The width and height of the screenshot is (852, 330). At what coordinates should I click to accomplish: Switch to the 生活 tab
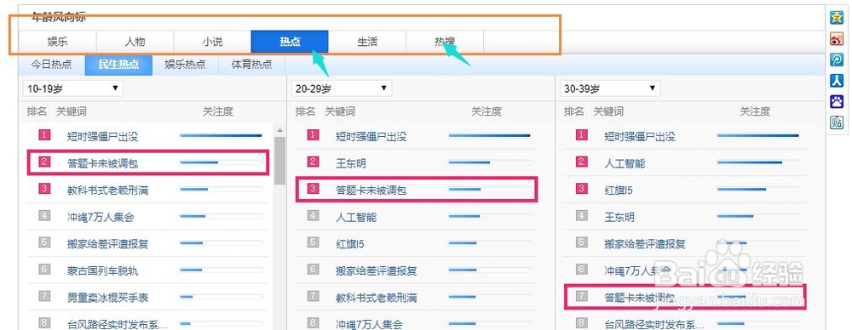tap(367, 42)
